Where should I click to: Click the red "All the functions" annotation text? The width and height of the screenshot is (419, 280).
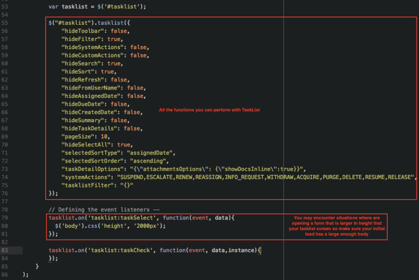click(x=209, y=110)
